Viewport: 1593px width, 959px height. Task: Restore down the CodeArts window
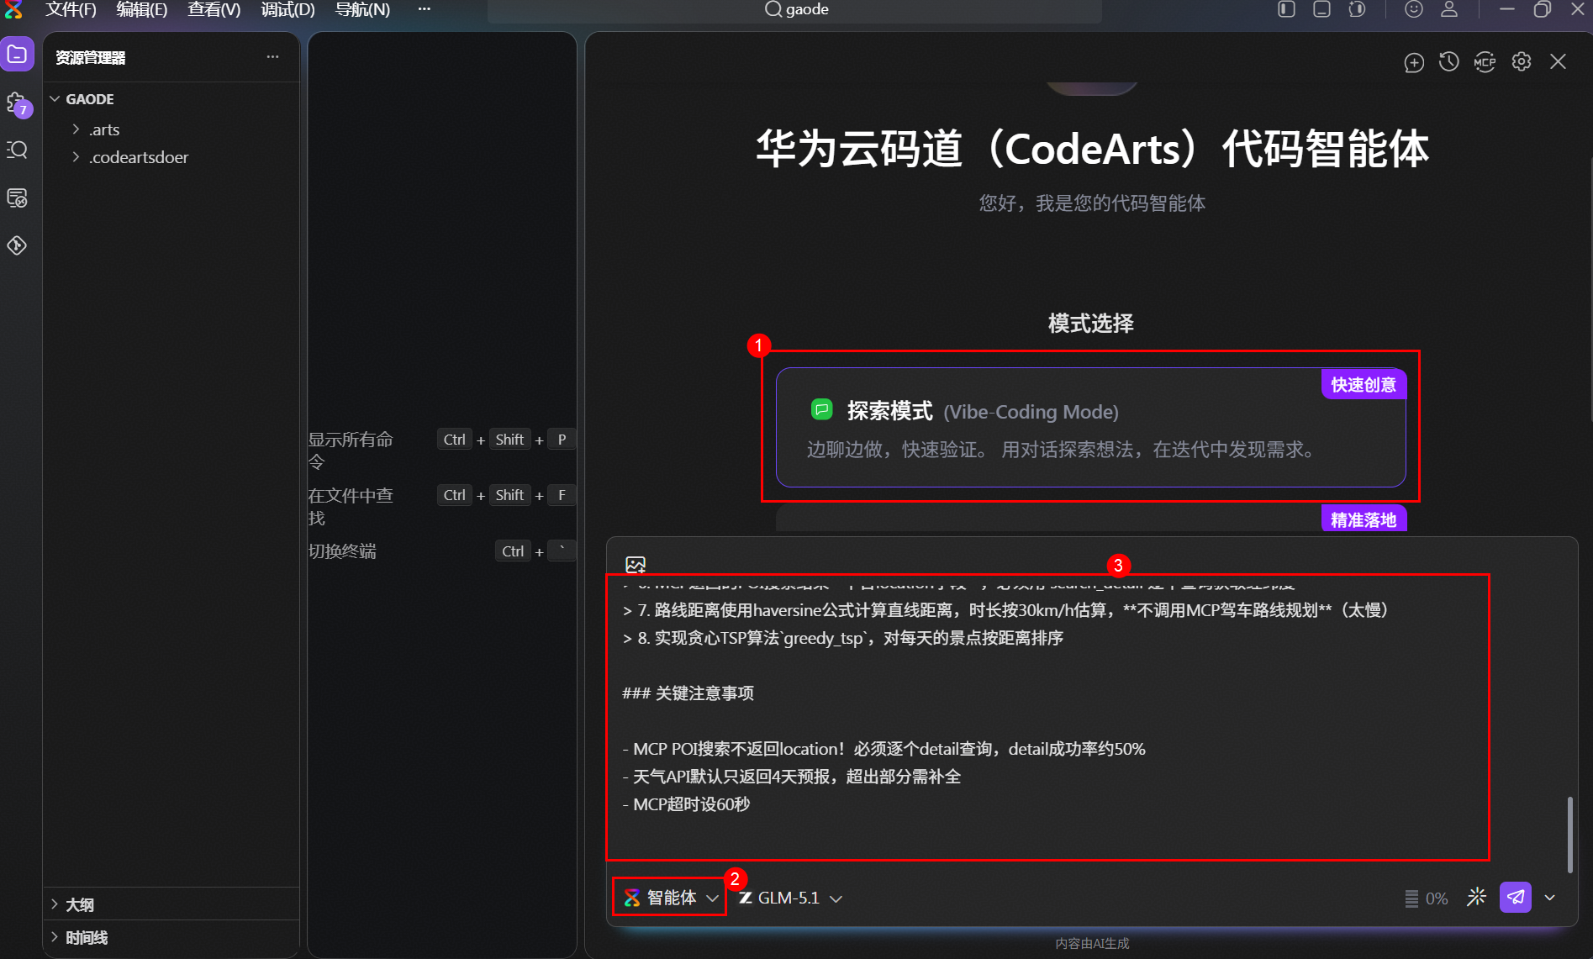coord(1543,9)
